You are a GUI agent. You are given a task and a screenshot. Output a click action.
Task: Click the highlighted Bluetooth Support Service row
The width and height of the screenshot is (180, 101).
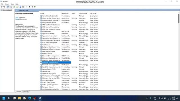coord(55,63)
